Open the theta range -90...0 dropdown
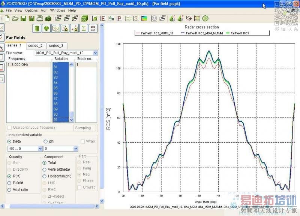The height and width of the screenshot is (216, 300). click(x=40, y=148)
